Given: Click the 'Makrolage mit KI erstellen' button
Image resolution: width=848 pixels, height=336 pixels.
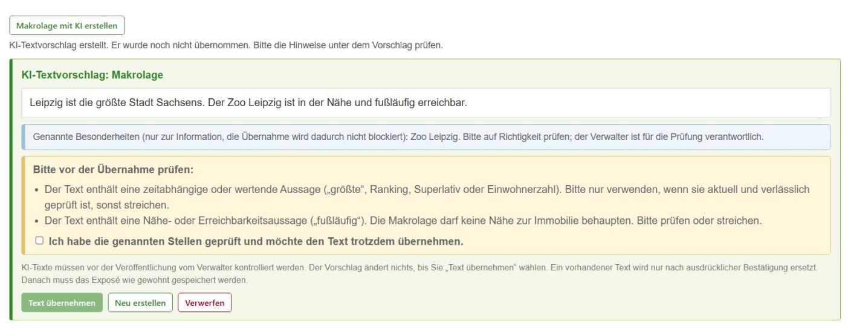Looking at the screenshot, I should (x=66, y=25).
